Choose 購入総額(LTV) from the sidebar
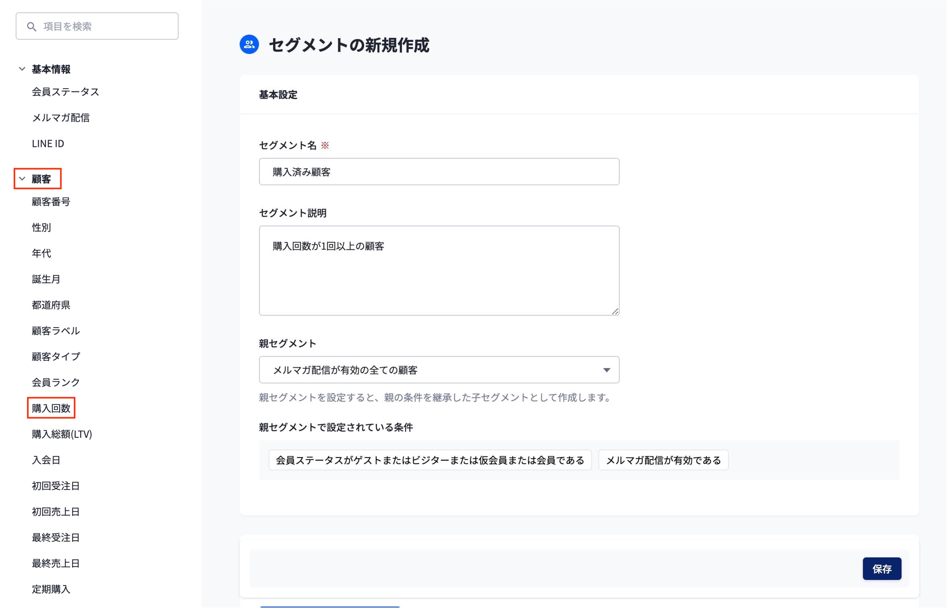 pyautogui.click(x=62, y=434)
